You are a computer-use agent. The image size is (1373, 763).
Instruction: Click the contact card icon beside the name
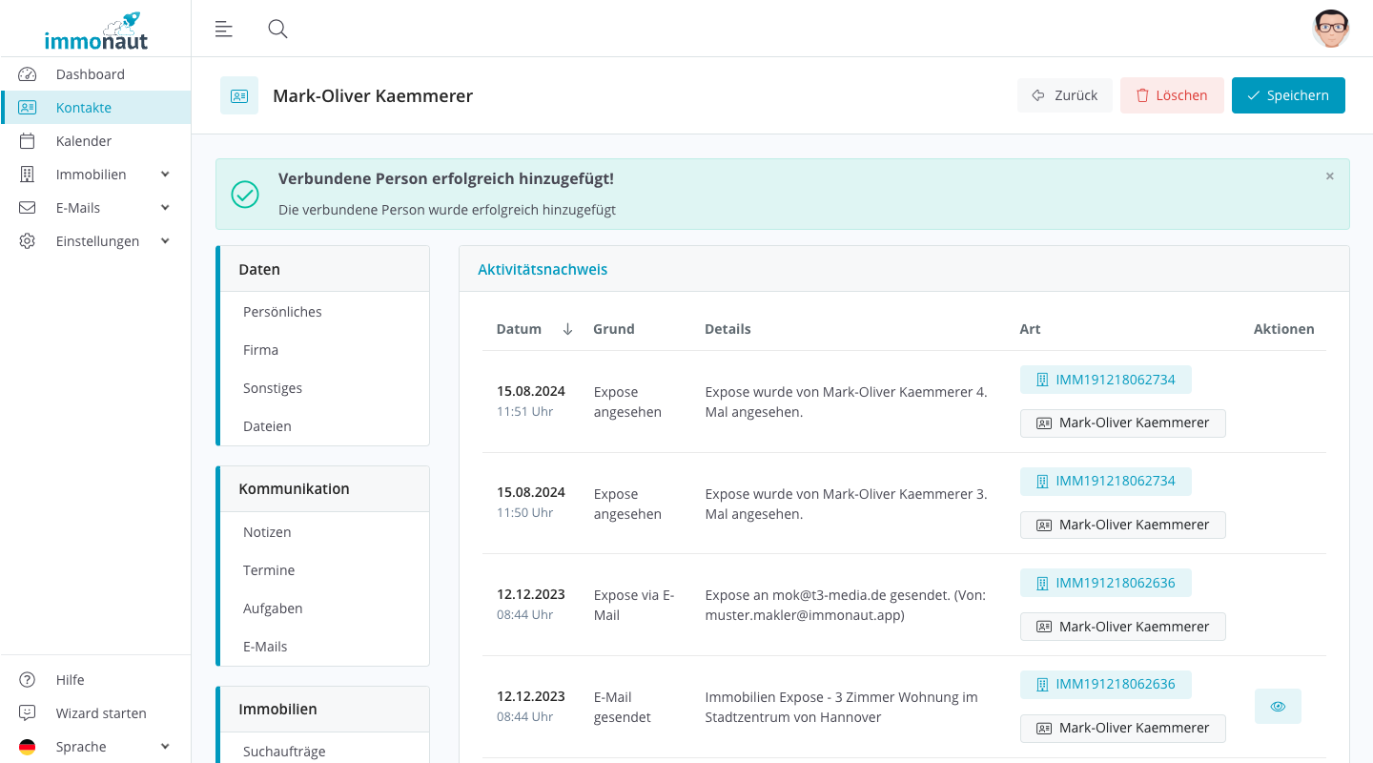point(239,95)
